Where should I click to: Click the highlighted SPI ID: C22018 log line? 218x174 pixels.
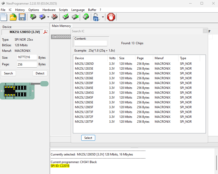60,166
